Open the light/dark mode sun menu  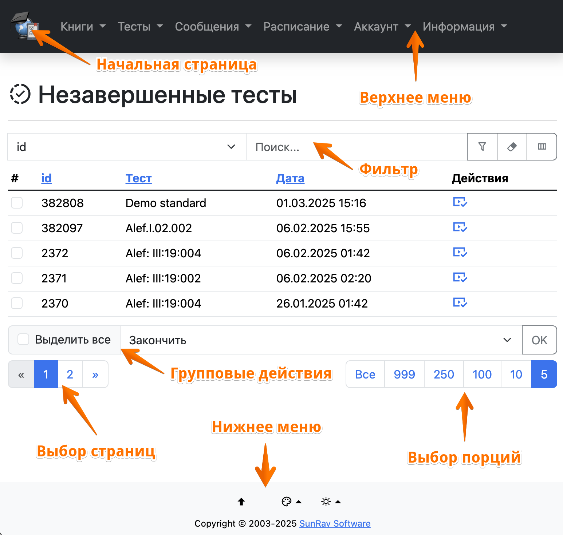[x=331, y=502]
